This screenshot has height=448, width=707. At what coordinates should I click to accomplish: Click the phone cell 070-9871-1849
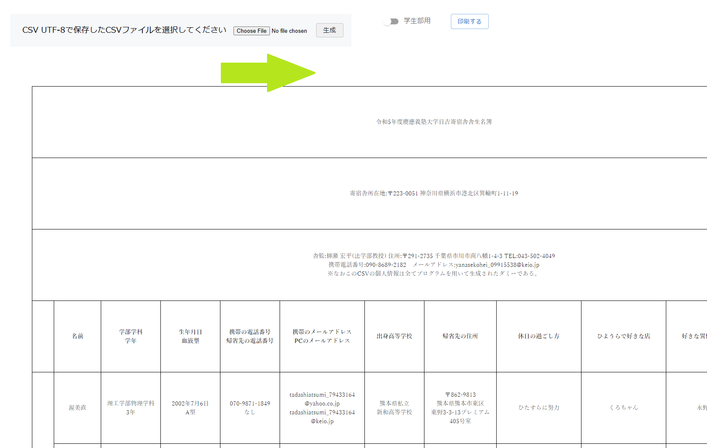250,408
